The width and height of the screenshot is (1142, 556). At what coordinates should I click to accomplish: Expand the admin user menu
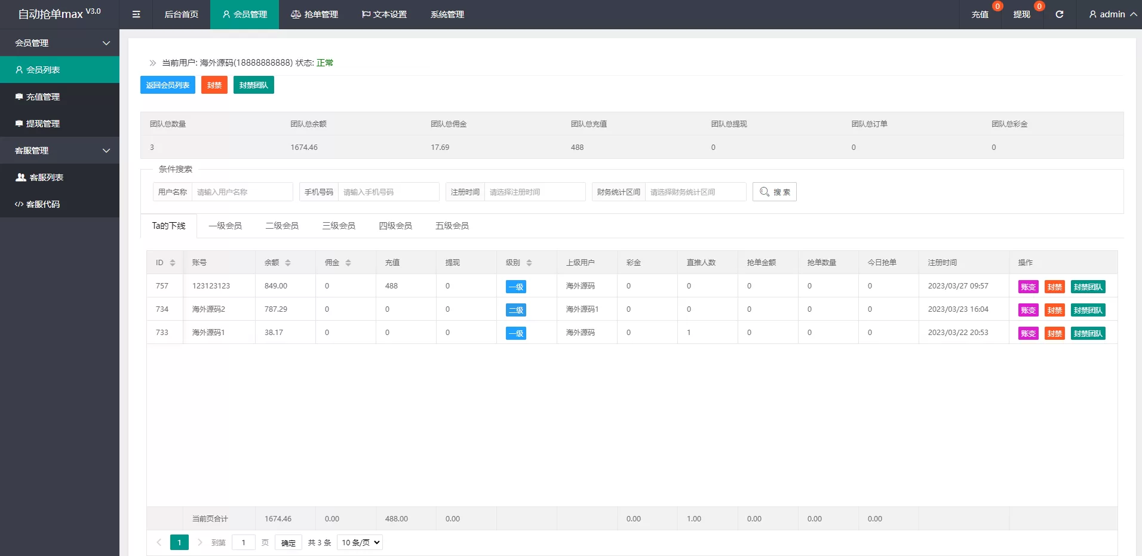(x=1112, y=14)
